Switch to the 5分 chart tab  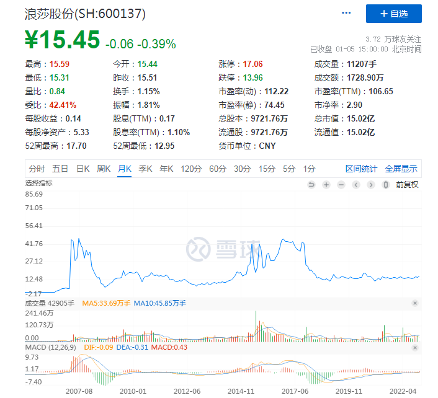[x=289, y=169]
